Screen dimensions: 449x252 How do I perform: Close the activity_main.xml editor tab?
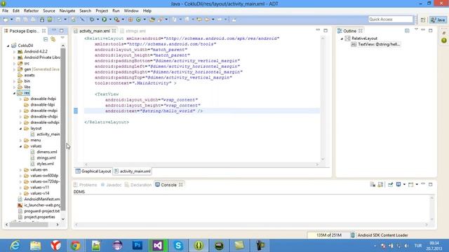[x=114, y=31]
